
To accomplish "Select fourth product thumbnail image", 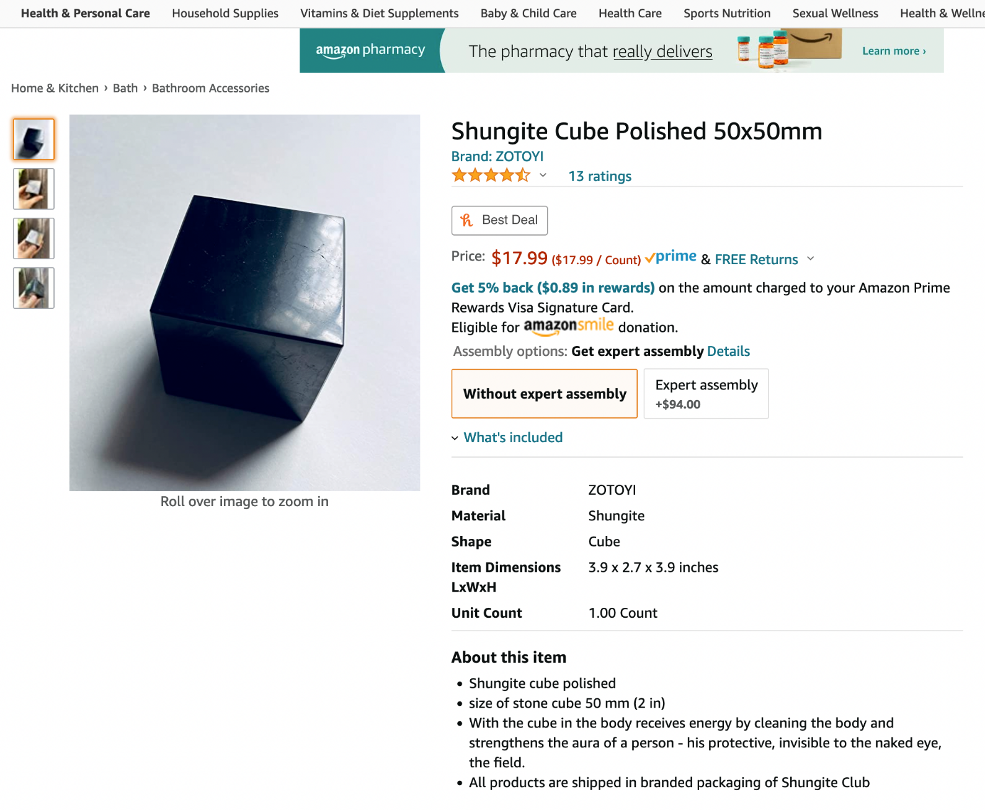I will tap(33, 288).
